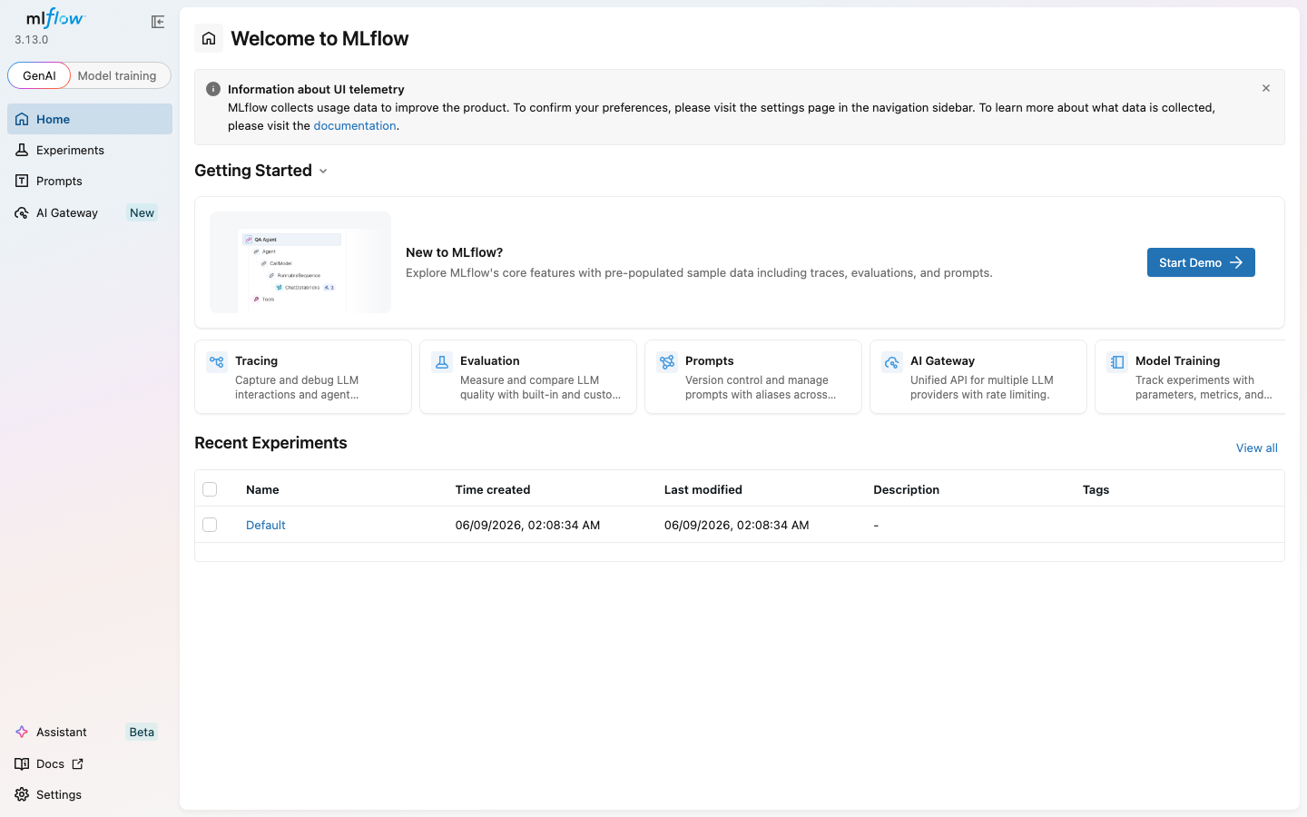
Task: Click the Prompts card icon
Action: 667,362
